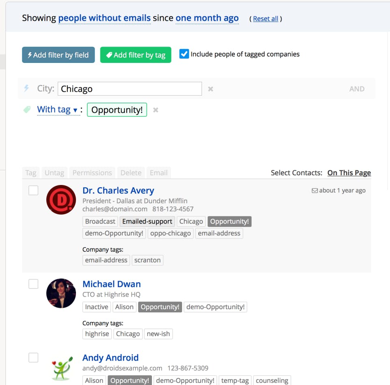Tick the checkbox next to Michael Dwan

click(x=33, y=284)
